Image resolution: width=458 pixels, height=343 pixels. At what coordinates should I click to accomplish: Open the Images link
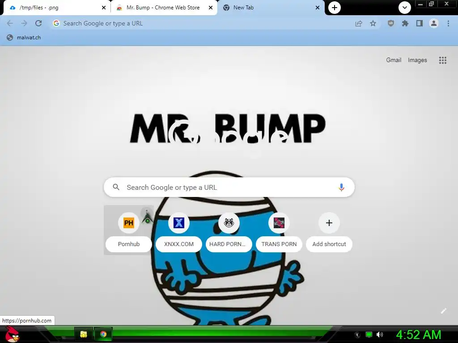tap(417, 60)
